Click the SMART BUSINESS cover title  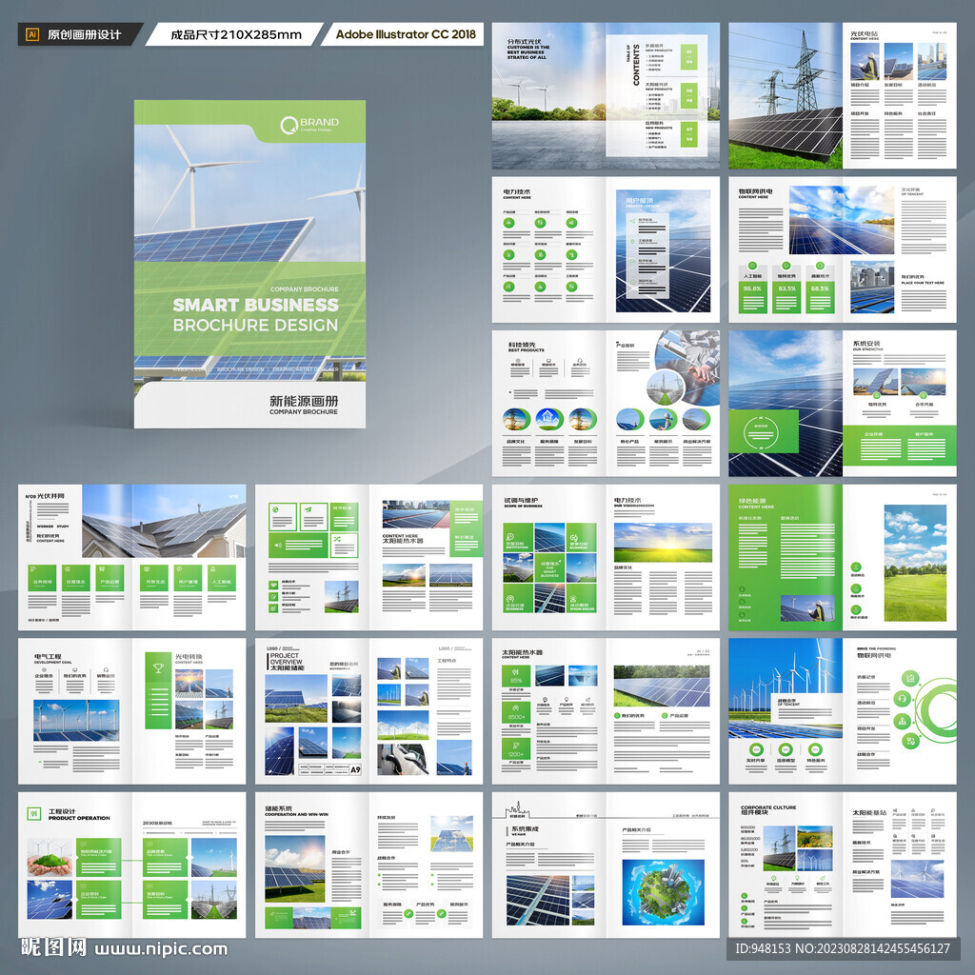tap(255, 305)
